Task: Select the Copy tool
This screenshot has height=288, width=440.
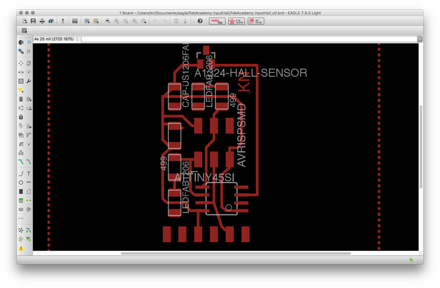Action: (29, 63)
